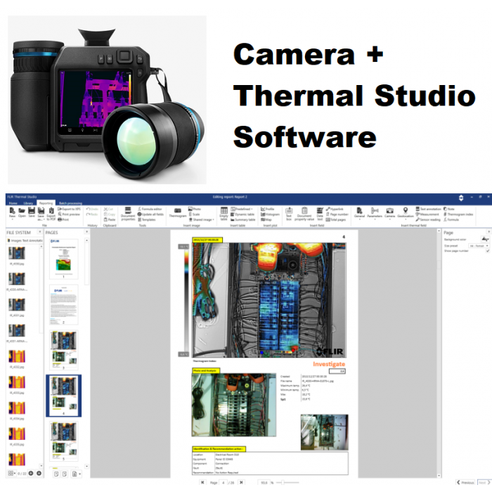Click the visual photo of electrical panel
The height and width of the screenshot is (492, 492).
[234, 405]
